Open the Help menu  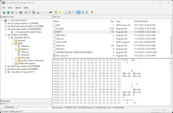pos(26,8)
